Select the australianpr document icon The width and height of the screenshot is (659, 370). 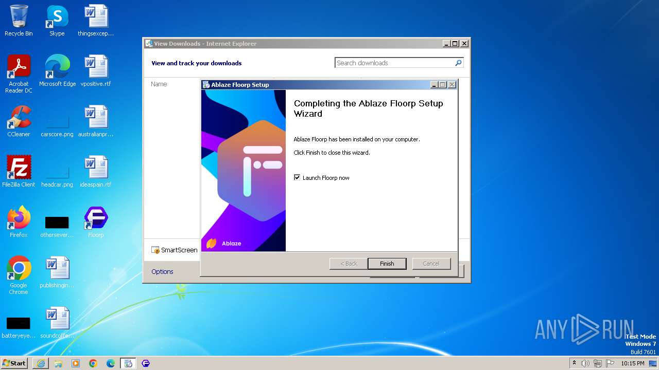96,121
